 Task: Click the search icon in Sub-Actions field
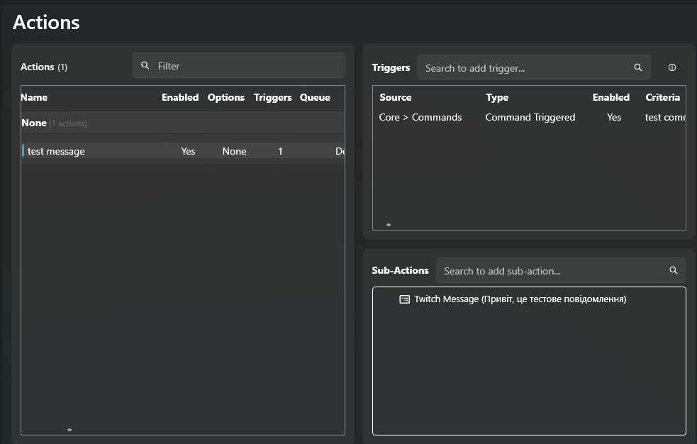673,271
